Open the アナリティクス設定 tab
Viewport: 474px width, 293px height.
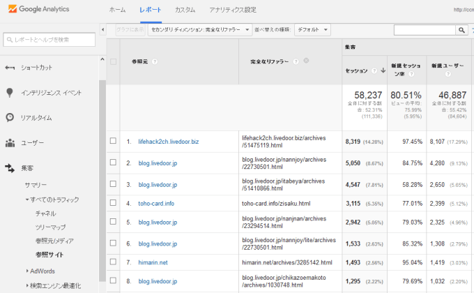coord(233,10)
